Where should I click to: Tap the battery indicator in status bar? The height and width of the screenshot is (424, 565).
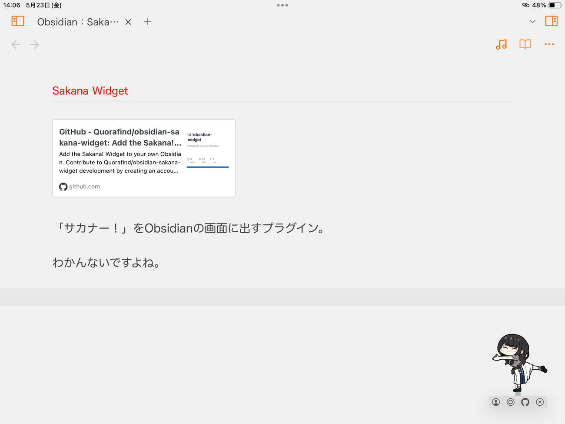tap(555, 5)
